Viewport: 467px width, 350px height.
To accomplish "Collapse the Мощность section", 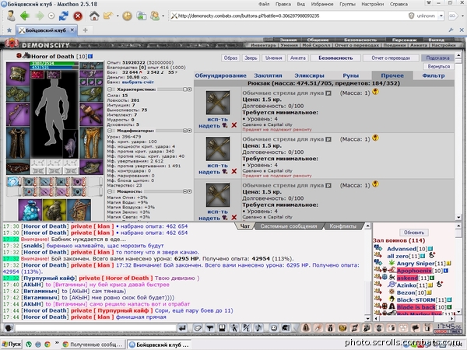I will (x=110, y=191).
